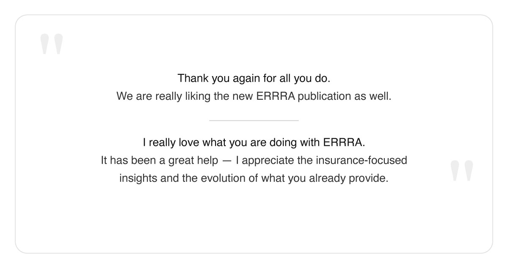The height and width of the screenshot is (268, 508).
Task: Click the "It has been a great help" line
Action: 254,161
